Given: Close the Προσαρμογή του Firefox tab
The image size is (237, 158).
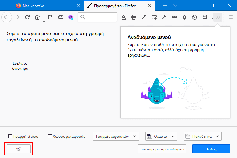Looking at the screenshot, I should pos(150,6).
